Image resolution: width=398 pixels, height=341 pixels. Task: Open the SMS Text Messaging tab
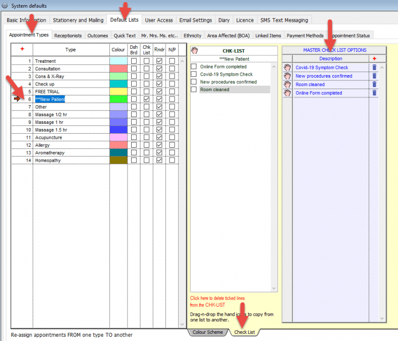pos(284,20)
